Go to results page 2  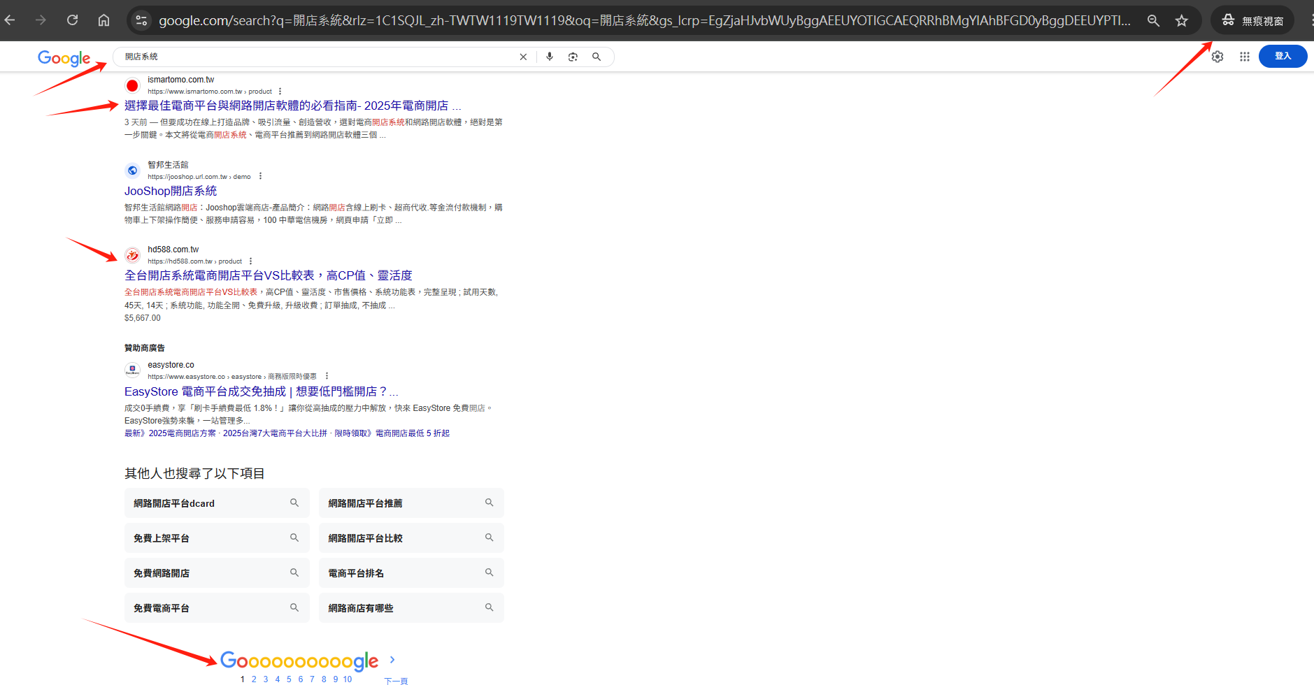point(254,679)
